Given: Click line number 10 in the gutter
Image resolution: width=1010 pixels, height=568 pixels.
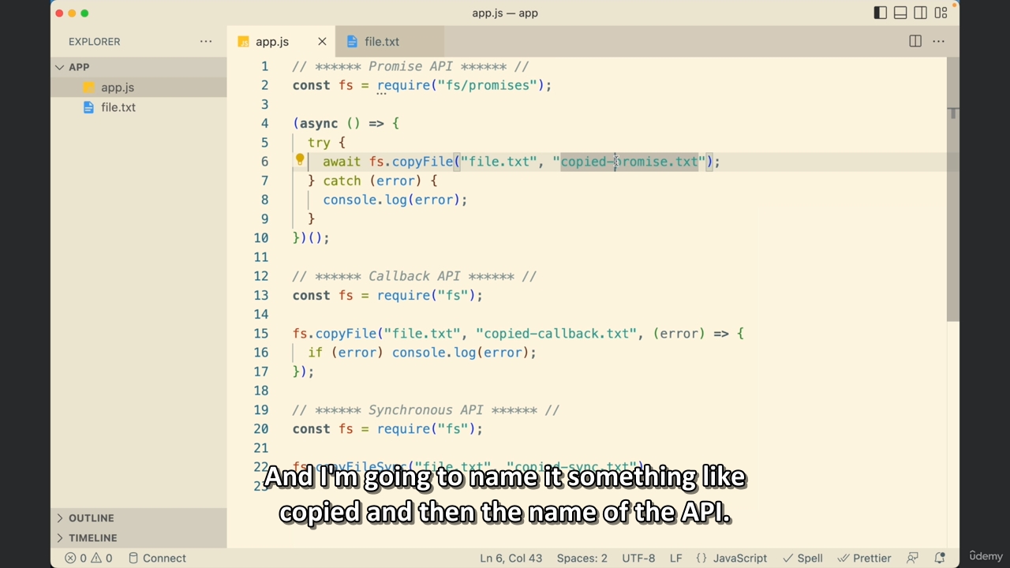Looking at the screenshot, I should tap(260, 238).
